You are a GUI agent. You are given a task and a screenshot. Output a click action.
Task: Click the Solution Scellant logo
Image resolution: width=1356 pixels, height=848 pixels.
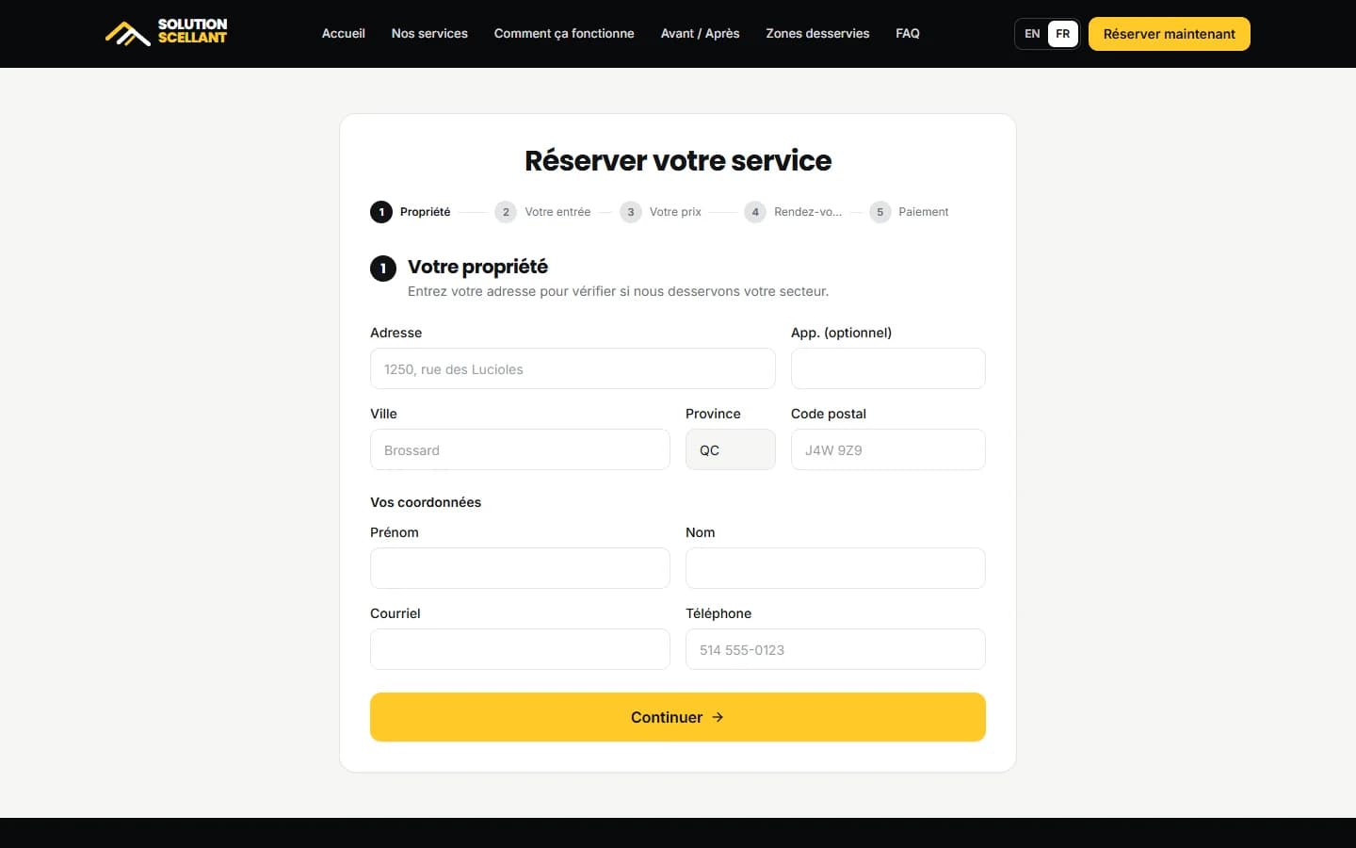[x=166, y=33]
